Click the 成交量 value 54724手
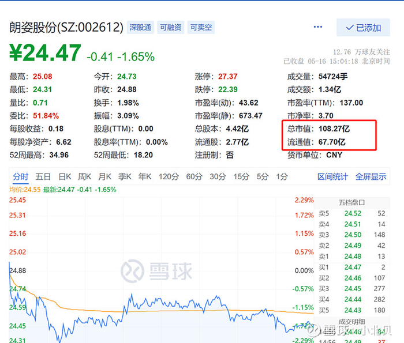 coord(333,77)
